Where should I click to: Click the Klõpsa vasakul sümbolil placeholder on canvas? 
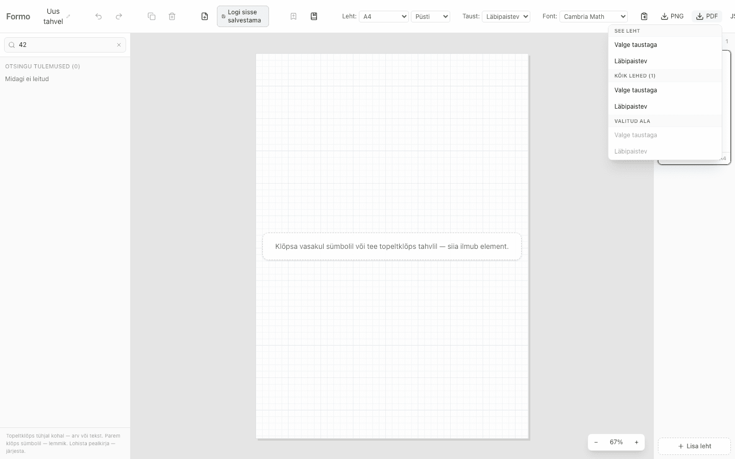coord(392,246)
